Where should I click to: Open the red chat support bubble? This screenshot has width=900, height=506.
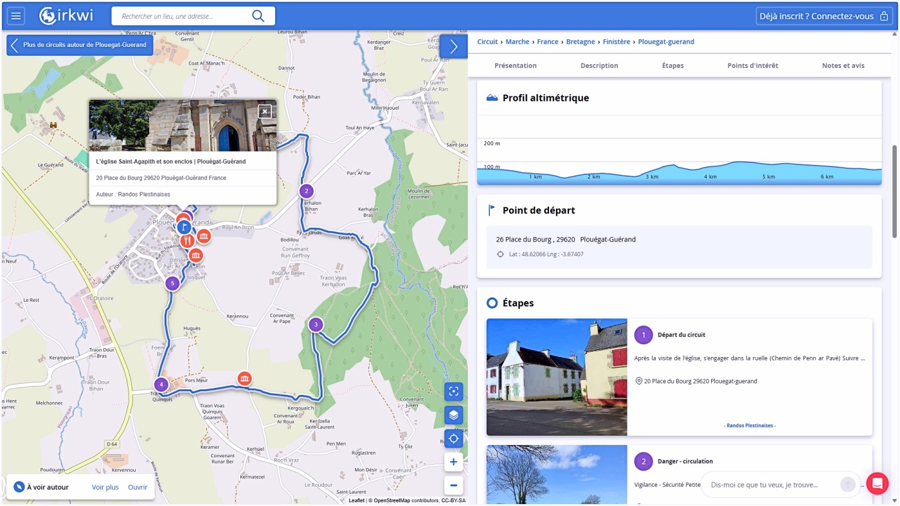877,484
